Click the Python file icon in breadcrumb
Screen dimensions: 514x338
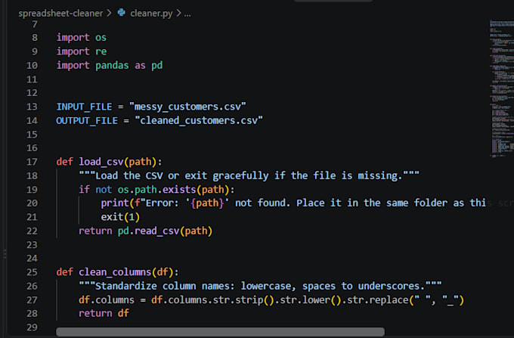click(121, 13)
